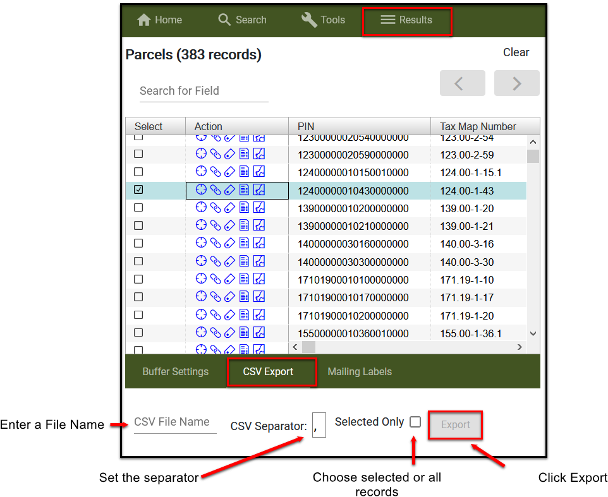Click link icon in row 139.00-1-20
608x497 pixels.
[x=216, y=207]
